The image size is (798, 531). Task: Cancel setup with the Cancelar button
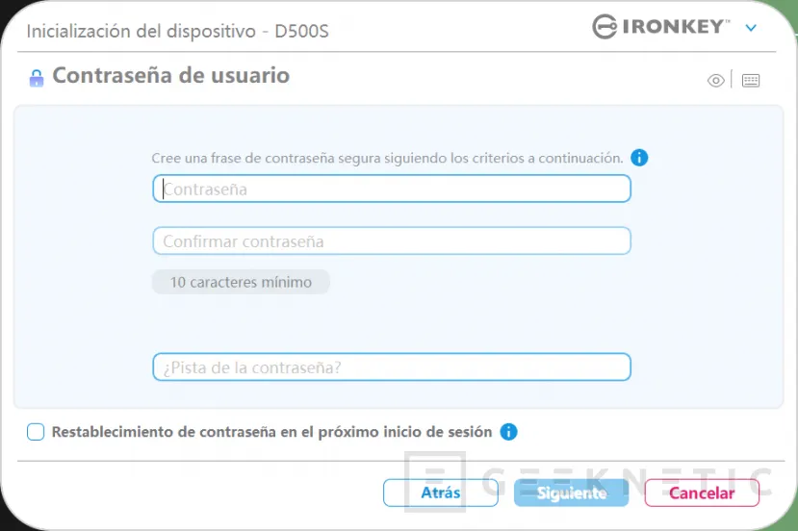(x=702, y=493)
